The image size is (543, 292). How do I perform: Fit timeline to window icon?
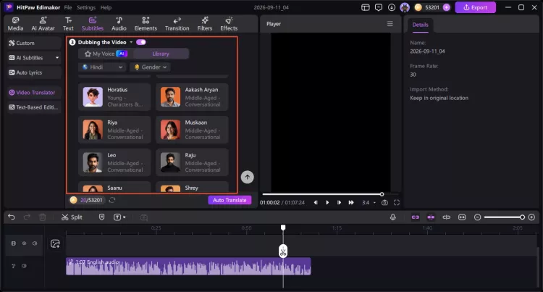[x=462, y=217]
